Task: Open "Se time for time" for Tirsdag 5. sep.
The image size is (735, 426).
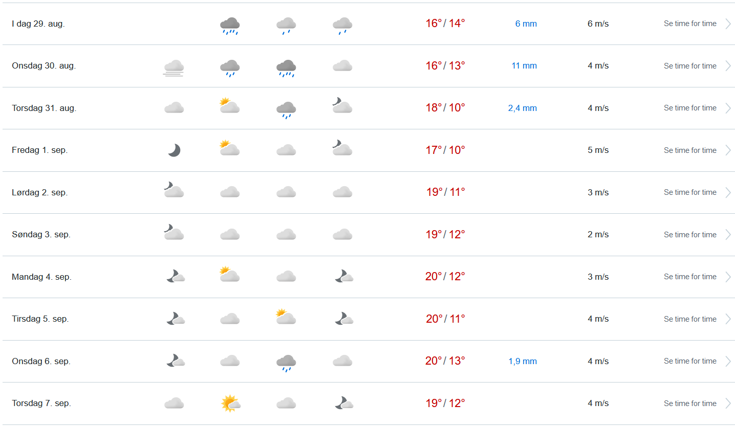Action: (690, 319)
